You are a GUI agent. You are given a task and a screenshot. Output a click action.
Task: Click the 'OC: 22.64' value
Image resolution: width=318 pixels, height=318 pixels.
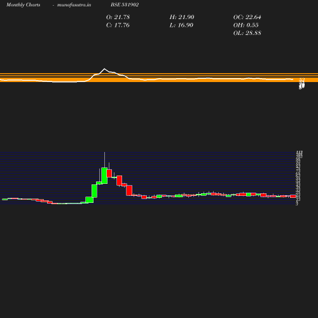(247, 17)
